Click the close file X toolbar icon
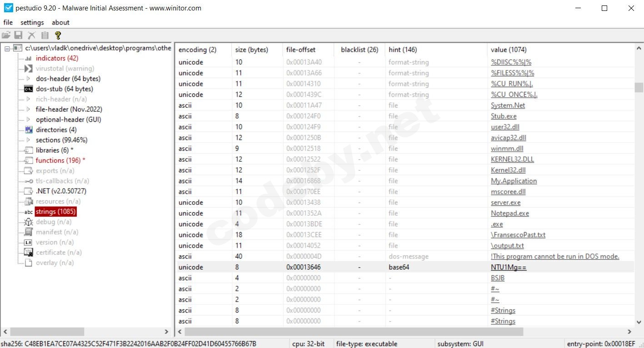Screen dimensions: 644x348 pyautogui.click(x=31, y=35)
